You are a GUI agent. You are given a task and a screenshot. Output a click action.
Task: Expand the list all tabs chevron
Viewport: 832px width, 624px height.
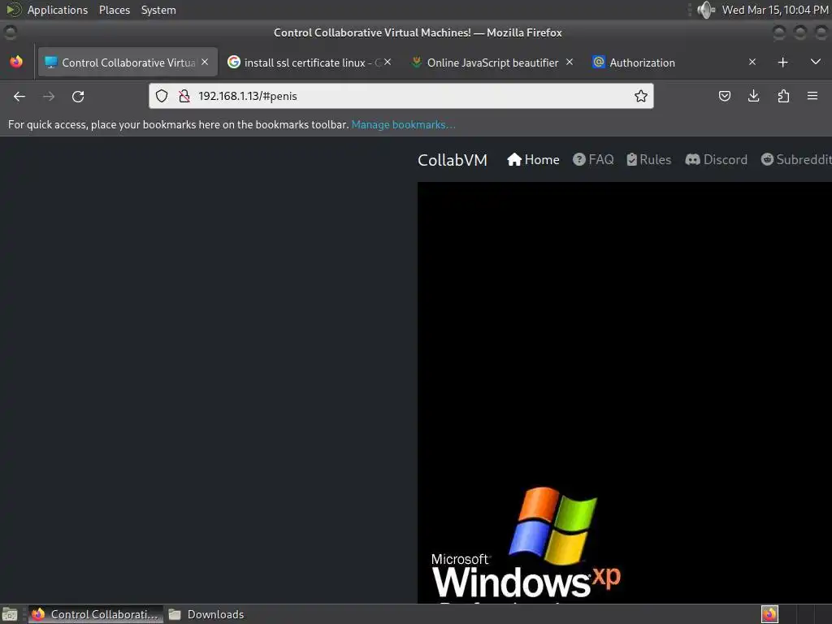816,62
